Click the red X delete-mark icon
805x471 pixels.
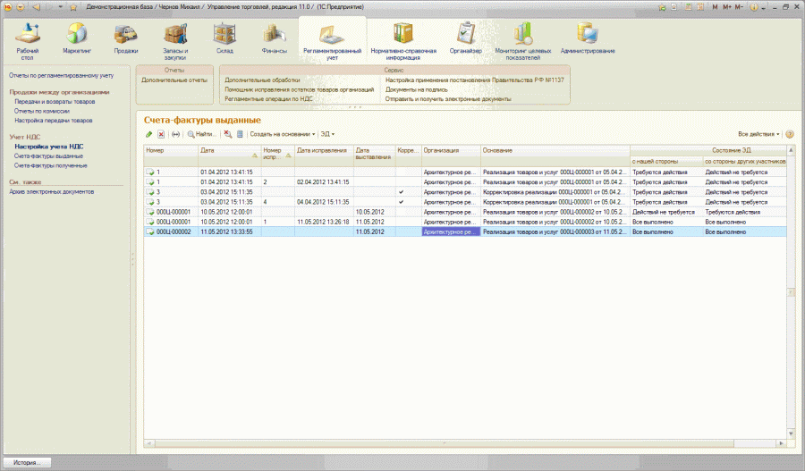[x=162, y=134]
